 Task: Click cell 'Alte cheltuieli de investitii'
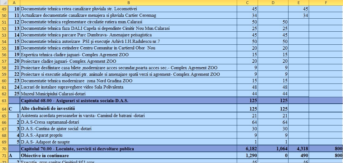tap(128, 108)
